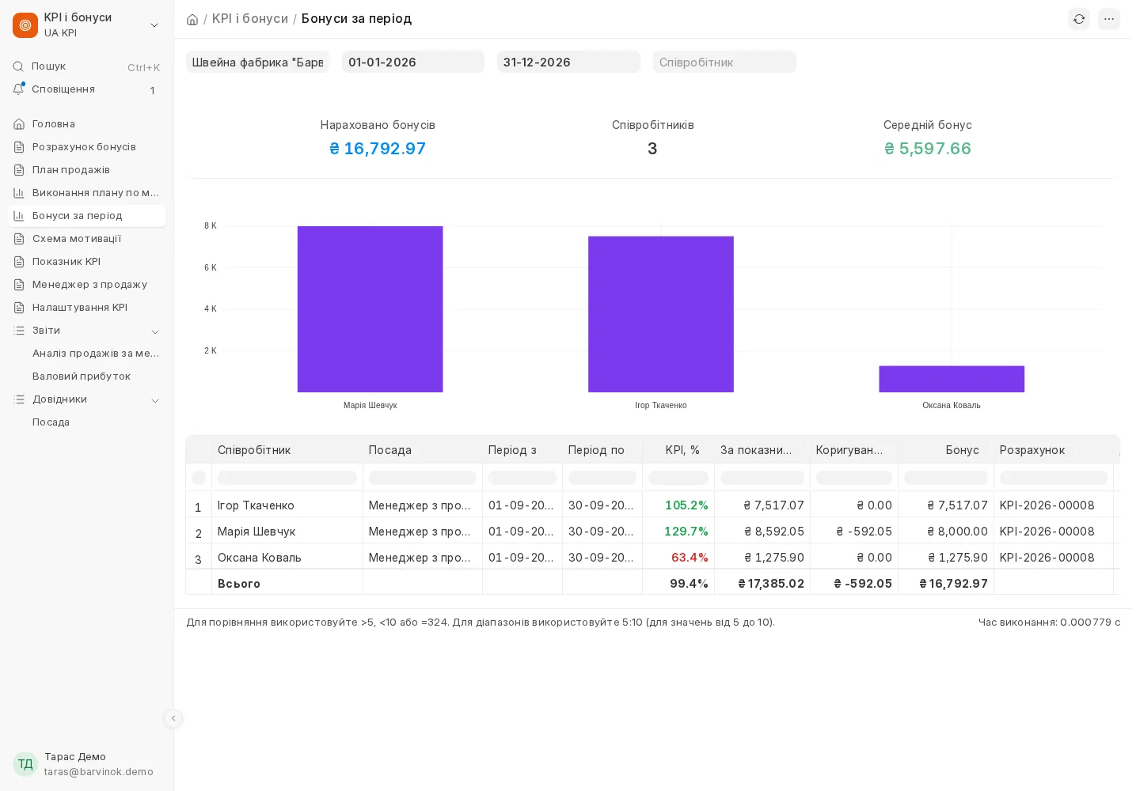
Task: Click the bell icon beside Сповіщення
Action: 19,89
